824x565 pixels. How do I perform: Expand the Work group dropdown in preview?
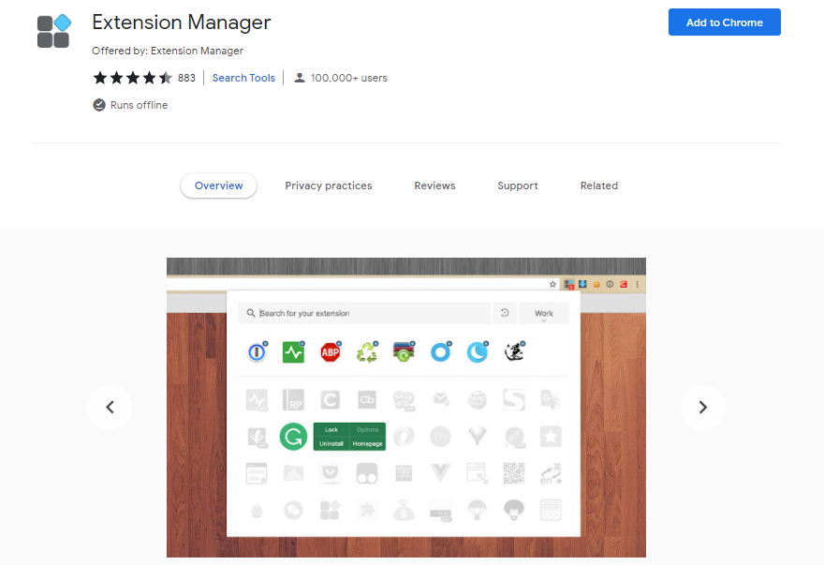543,314
